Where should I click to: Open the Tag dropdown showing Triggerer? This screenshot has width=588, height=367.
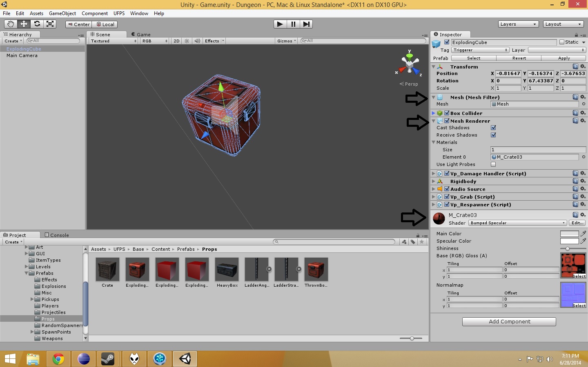480,50
